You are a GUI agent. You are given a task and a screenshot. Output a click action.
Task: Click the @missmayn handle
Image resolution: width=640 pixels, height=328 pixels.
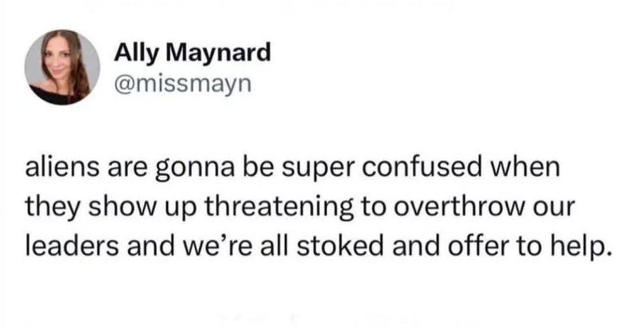pos(175,83)
